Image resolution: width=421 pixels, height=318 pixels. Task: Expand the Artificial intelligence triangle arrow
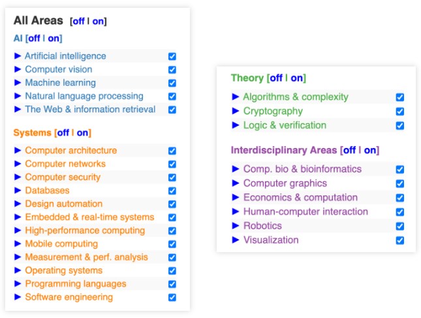tap(18, 56)
